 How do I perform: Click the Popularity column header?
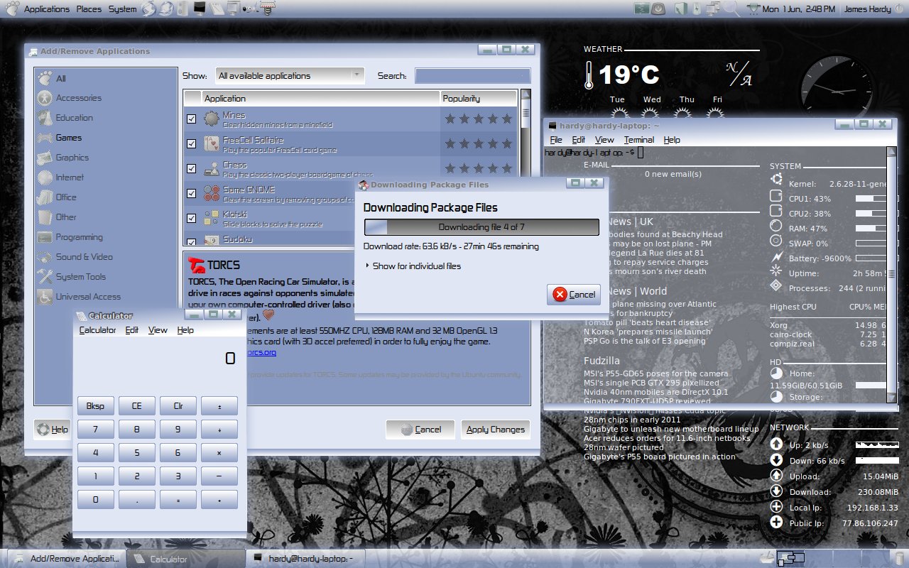[478, 98]
